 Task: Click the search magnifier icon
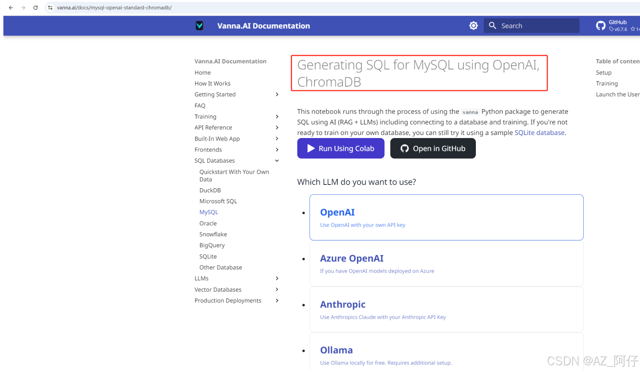point(492,25)
